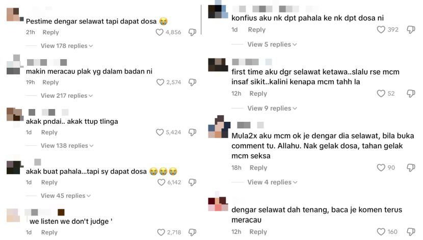Open avatar of 'Mula2x aku mcm ok' commenter

click(219, 127)
